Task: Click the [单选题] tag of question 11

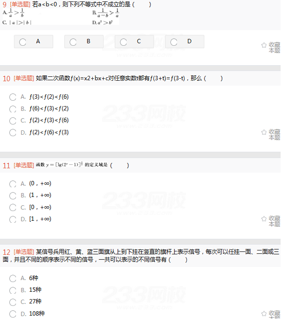Action: point(24,165)
